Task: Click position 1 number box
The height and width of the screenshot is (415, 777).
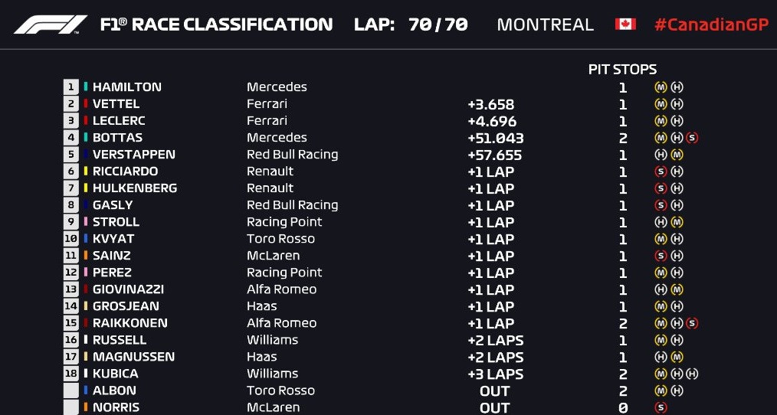Action: click(71, 87)
